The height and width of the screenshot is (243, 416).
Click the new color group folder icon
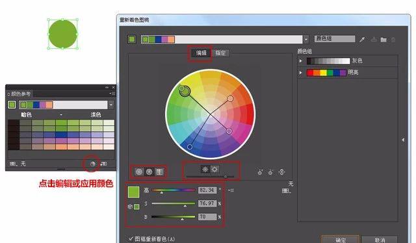[x=383, y=40]
